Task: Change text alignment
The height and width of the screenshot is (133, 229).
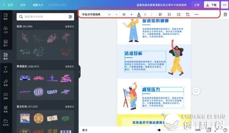Action: (x=160, y=15)
